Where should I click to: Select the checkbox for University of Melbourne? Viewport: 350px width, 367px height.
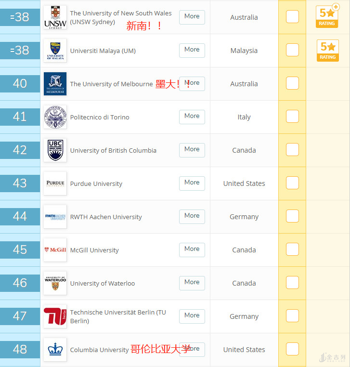tap(292, 83)
